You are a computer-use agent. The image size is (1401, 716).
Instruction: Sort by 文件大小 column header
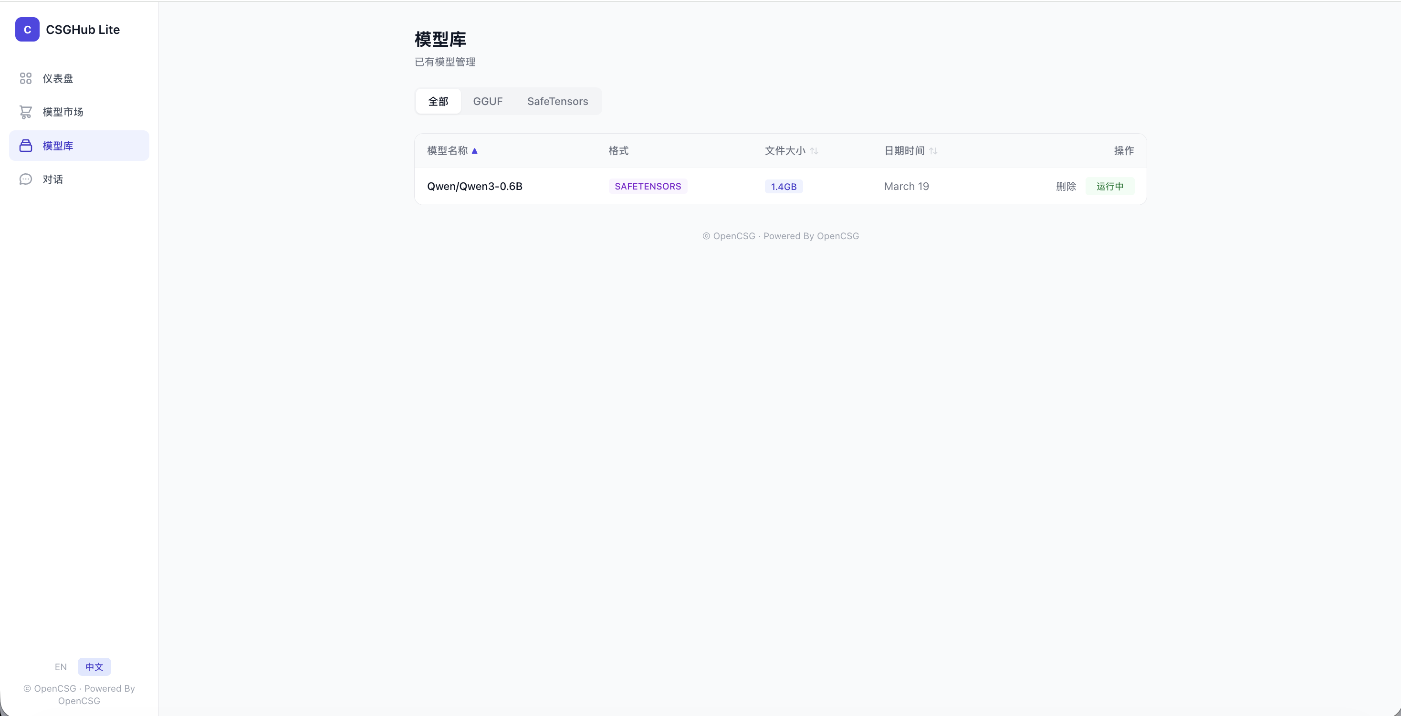coord(785,151)
